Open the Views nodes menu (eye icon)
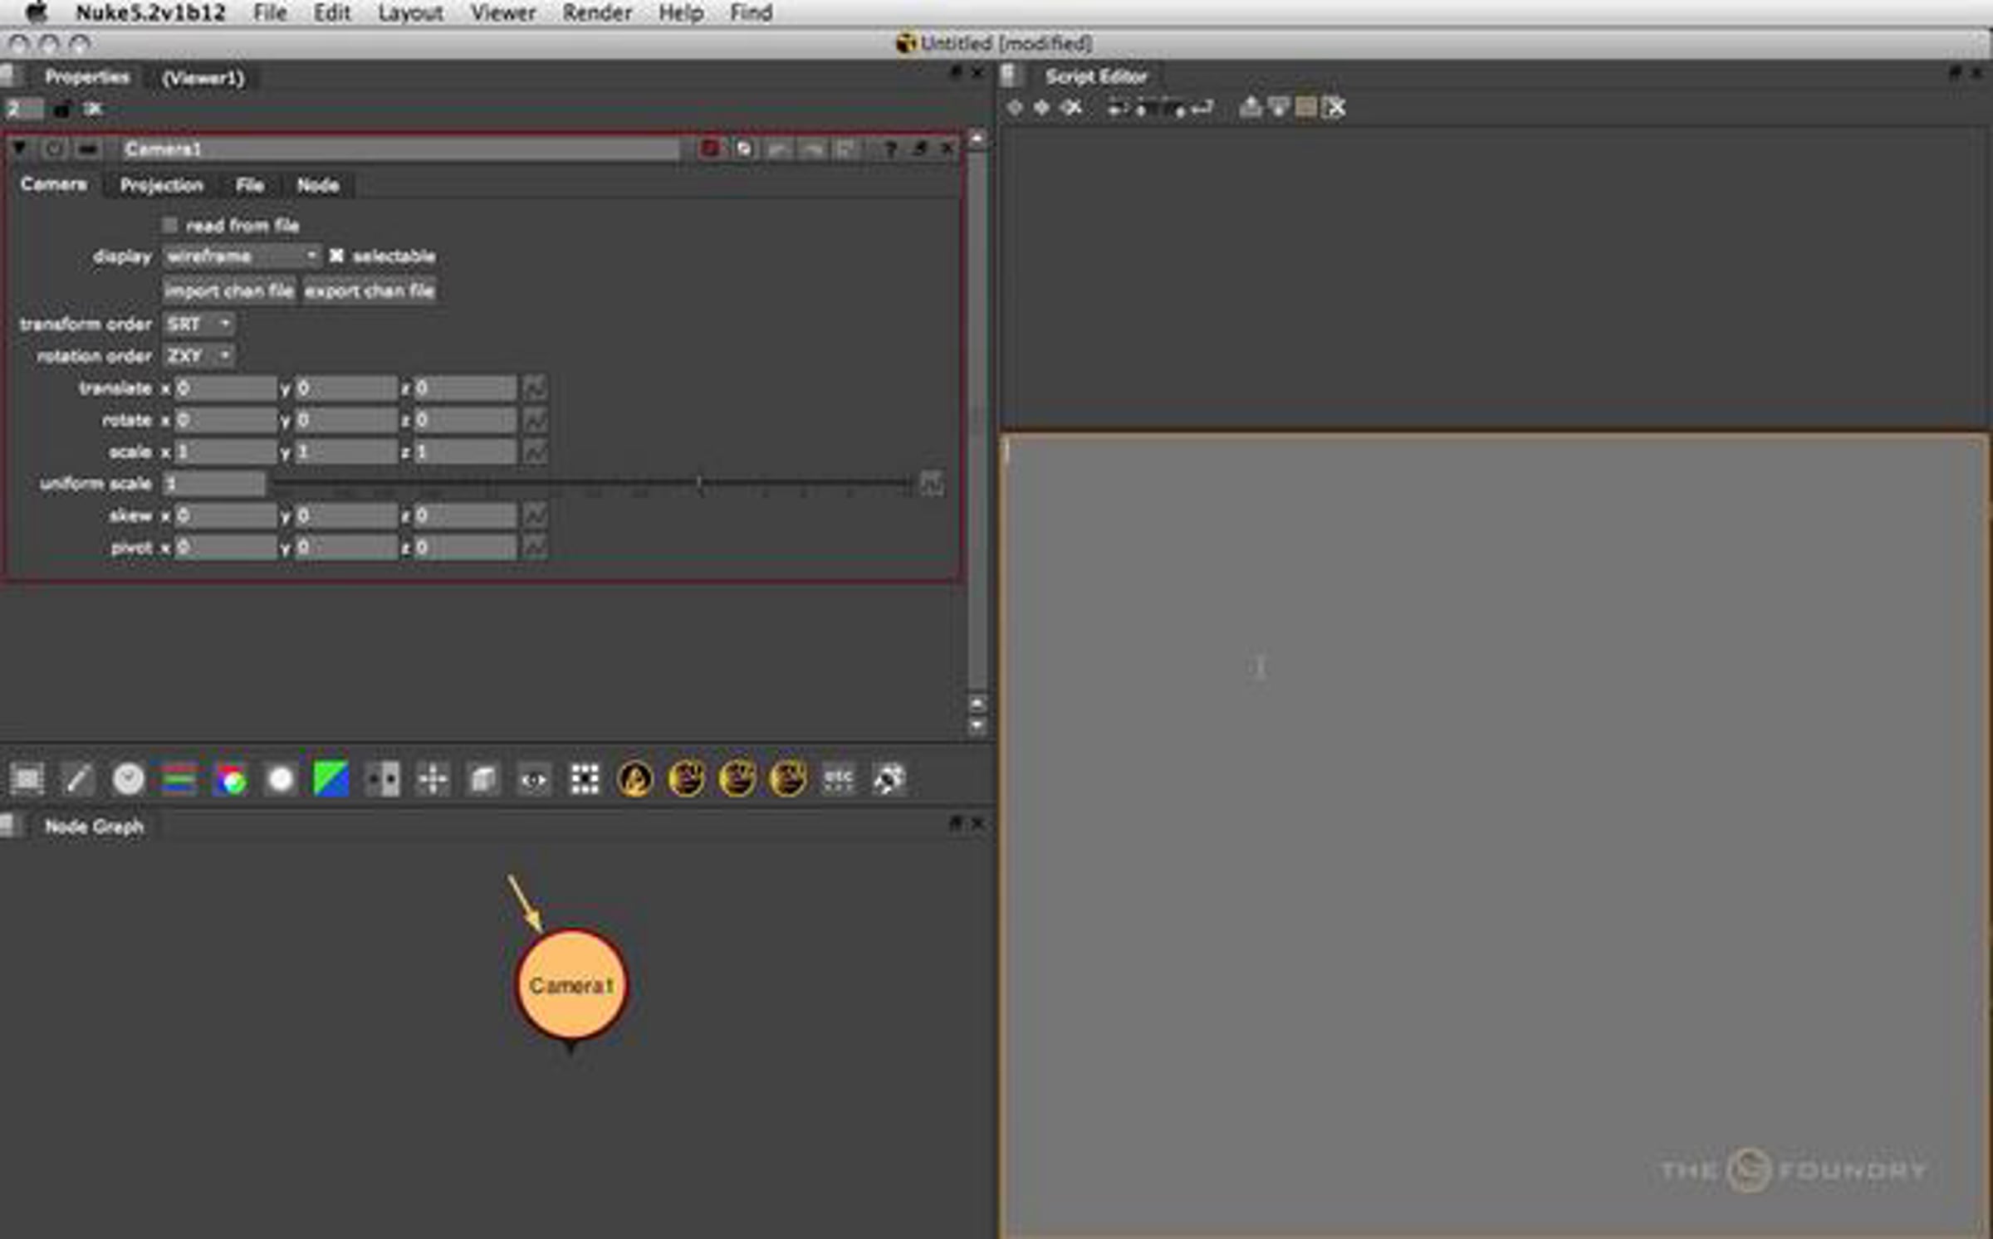1993x1239 pixels. click(534, 779)
